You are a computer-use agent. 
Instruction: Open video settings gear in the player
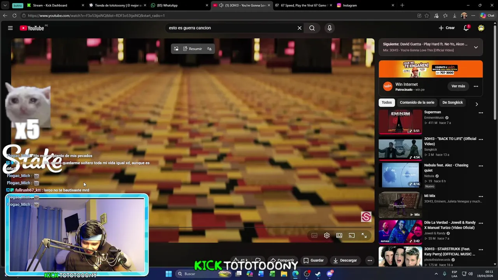(327, 235)
